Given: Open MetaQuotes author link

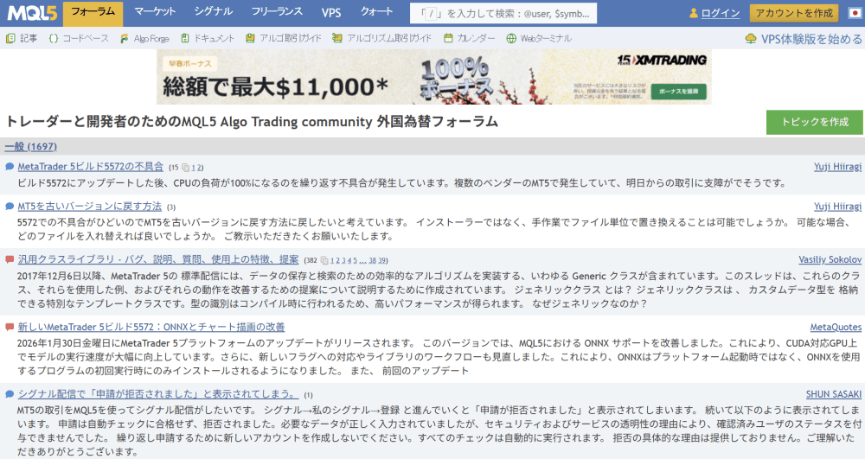Looking at the screenshot, I should (x=836, y=327).
